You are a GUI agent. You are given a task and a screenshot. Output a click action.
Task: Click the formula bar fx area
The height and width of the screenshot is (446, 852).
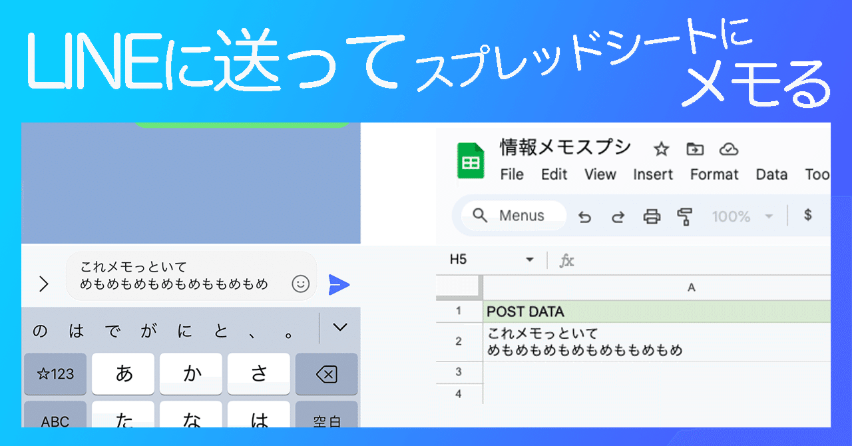click(566, 260)
